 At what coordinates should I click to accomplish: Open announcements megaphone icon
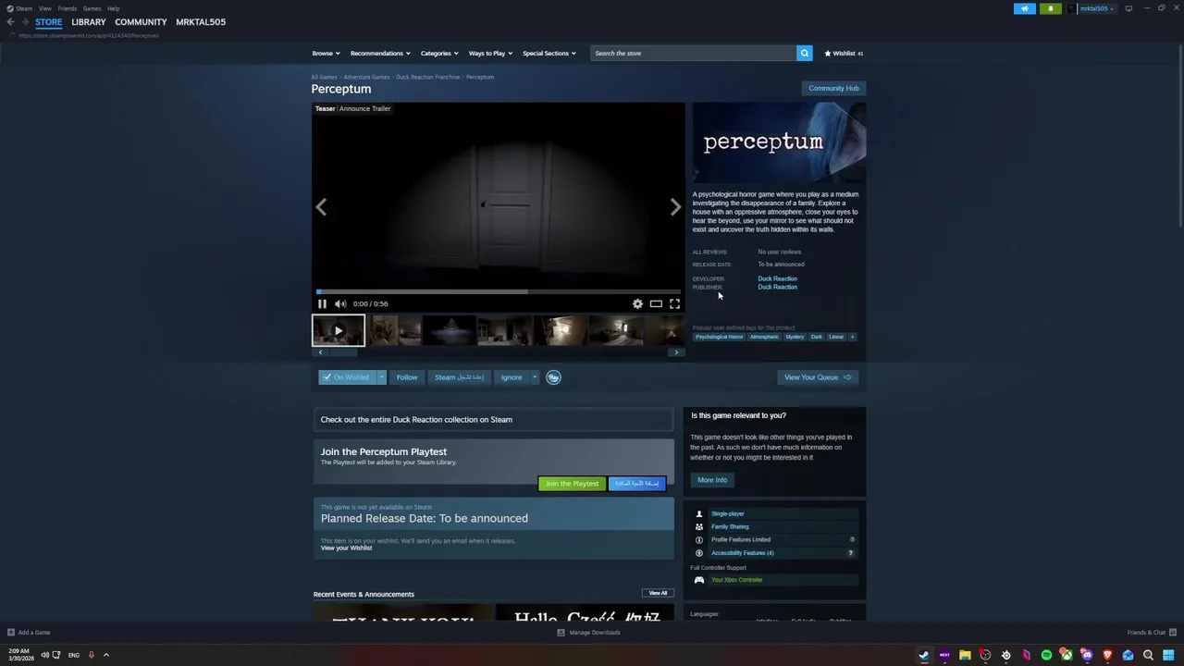point(1025,8)
